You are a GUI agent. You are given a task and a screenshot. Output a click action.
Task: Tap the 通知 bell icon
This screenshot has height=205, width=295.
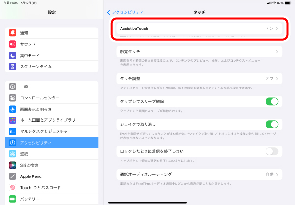click(13, 33)
